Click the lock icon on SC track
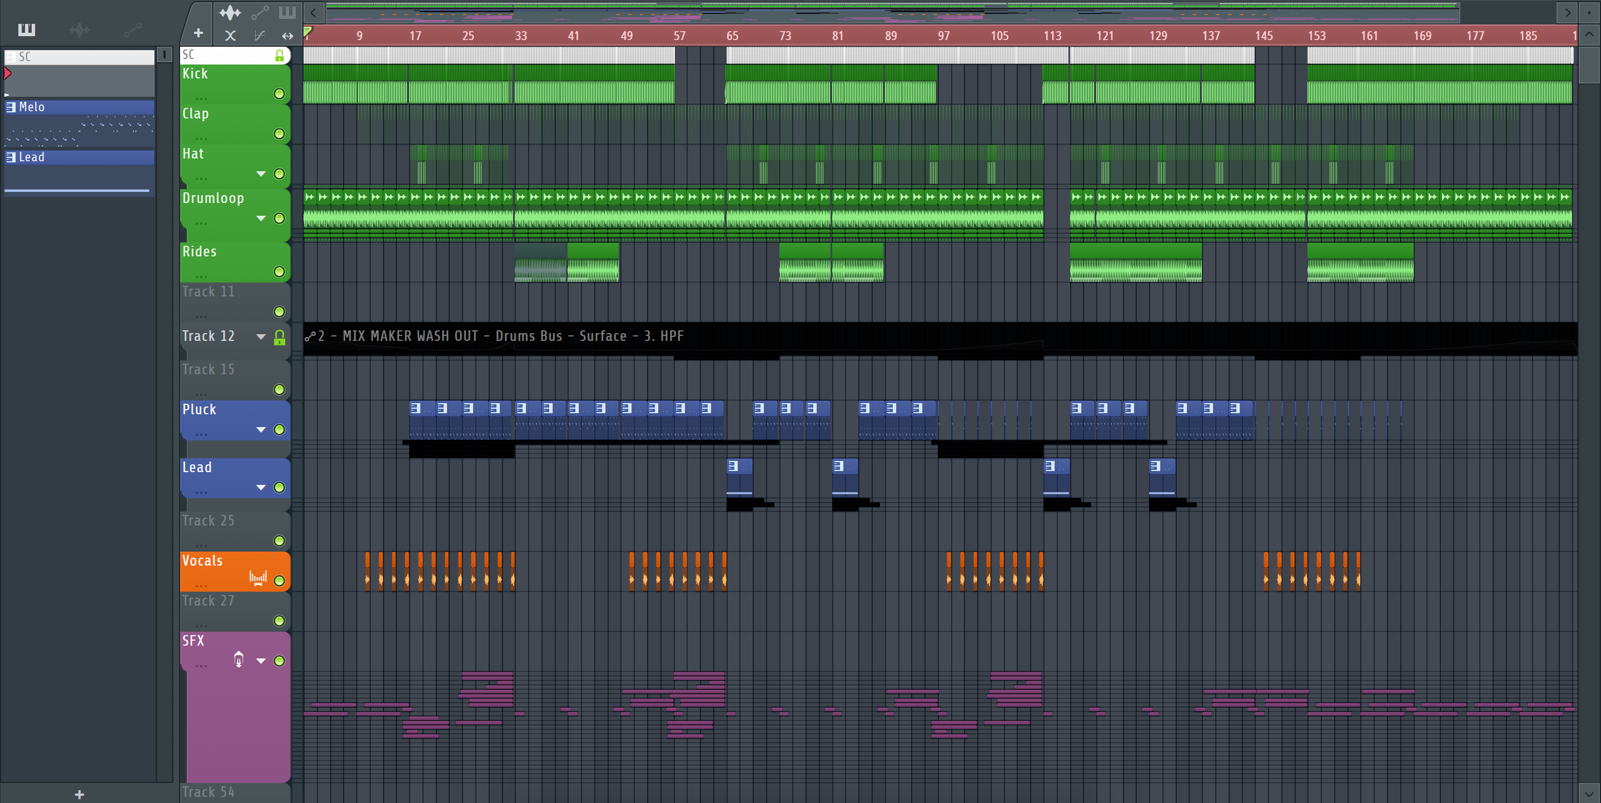 tap(280, 56)
